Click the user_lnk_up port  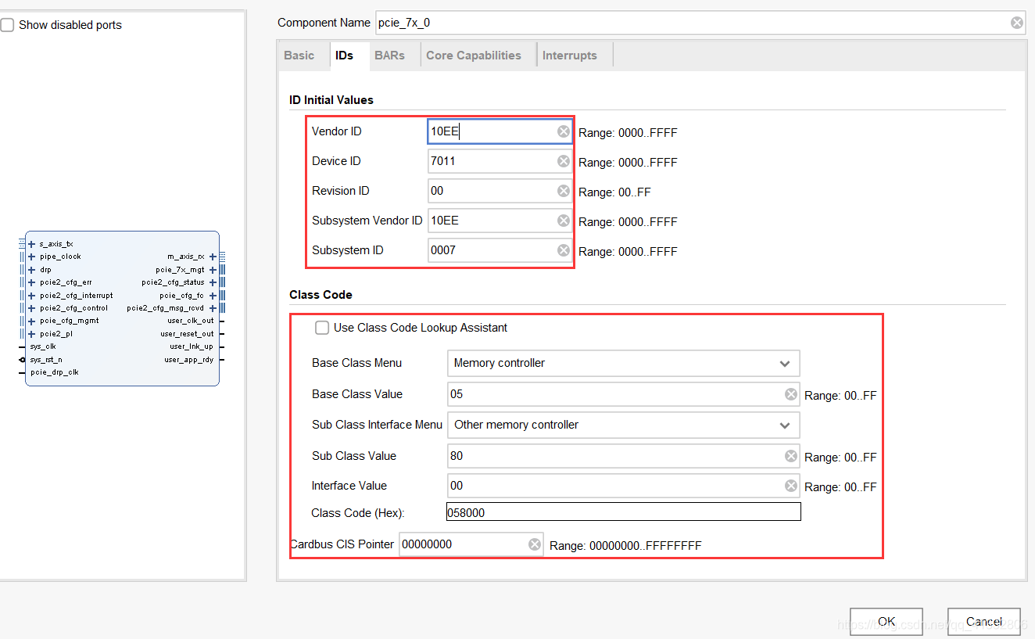point(192,346)
